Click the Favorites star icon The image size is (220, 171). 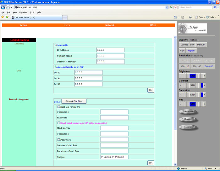(x=3, y=17)
